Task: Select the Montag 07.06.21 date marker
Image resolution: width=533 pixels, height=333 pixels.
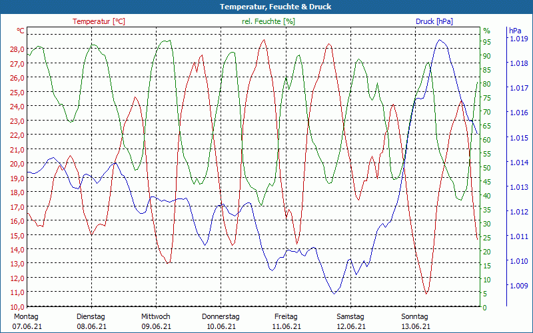Action: (x=27, y=321)
